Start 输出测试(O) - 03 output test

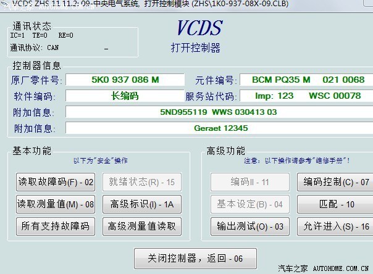click(249, 226)
